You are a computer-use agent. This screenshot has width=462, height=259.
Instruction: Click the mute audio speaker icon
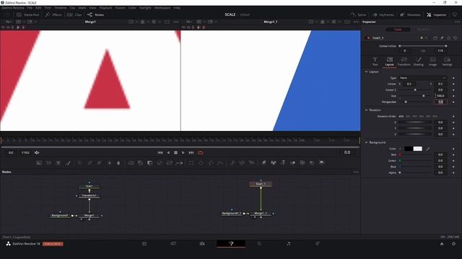pyautogui.click(x=37, y=153)
